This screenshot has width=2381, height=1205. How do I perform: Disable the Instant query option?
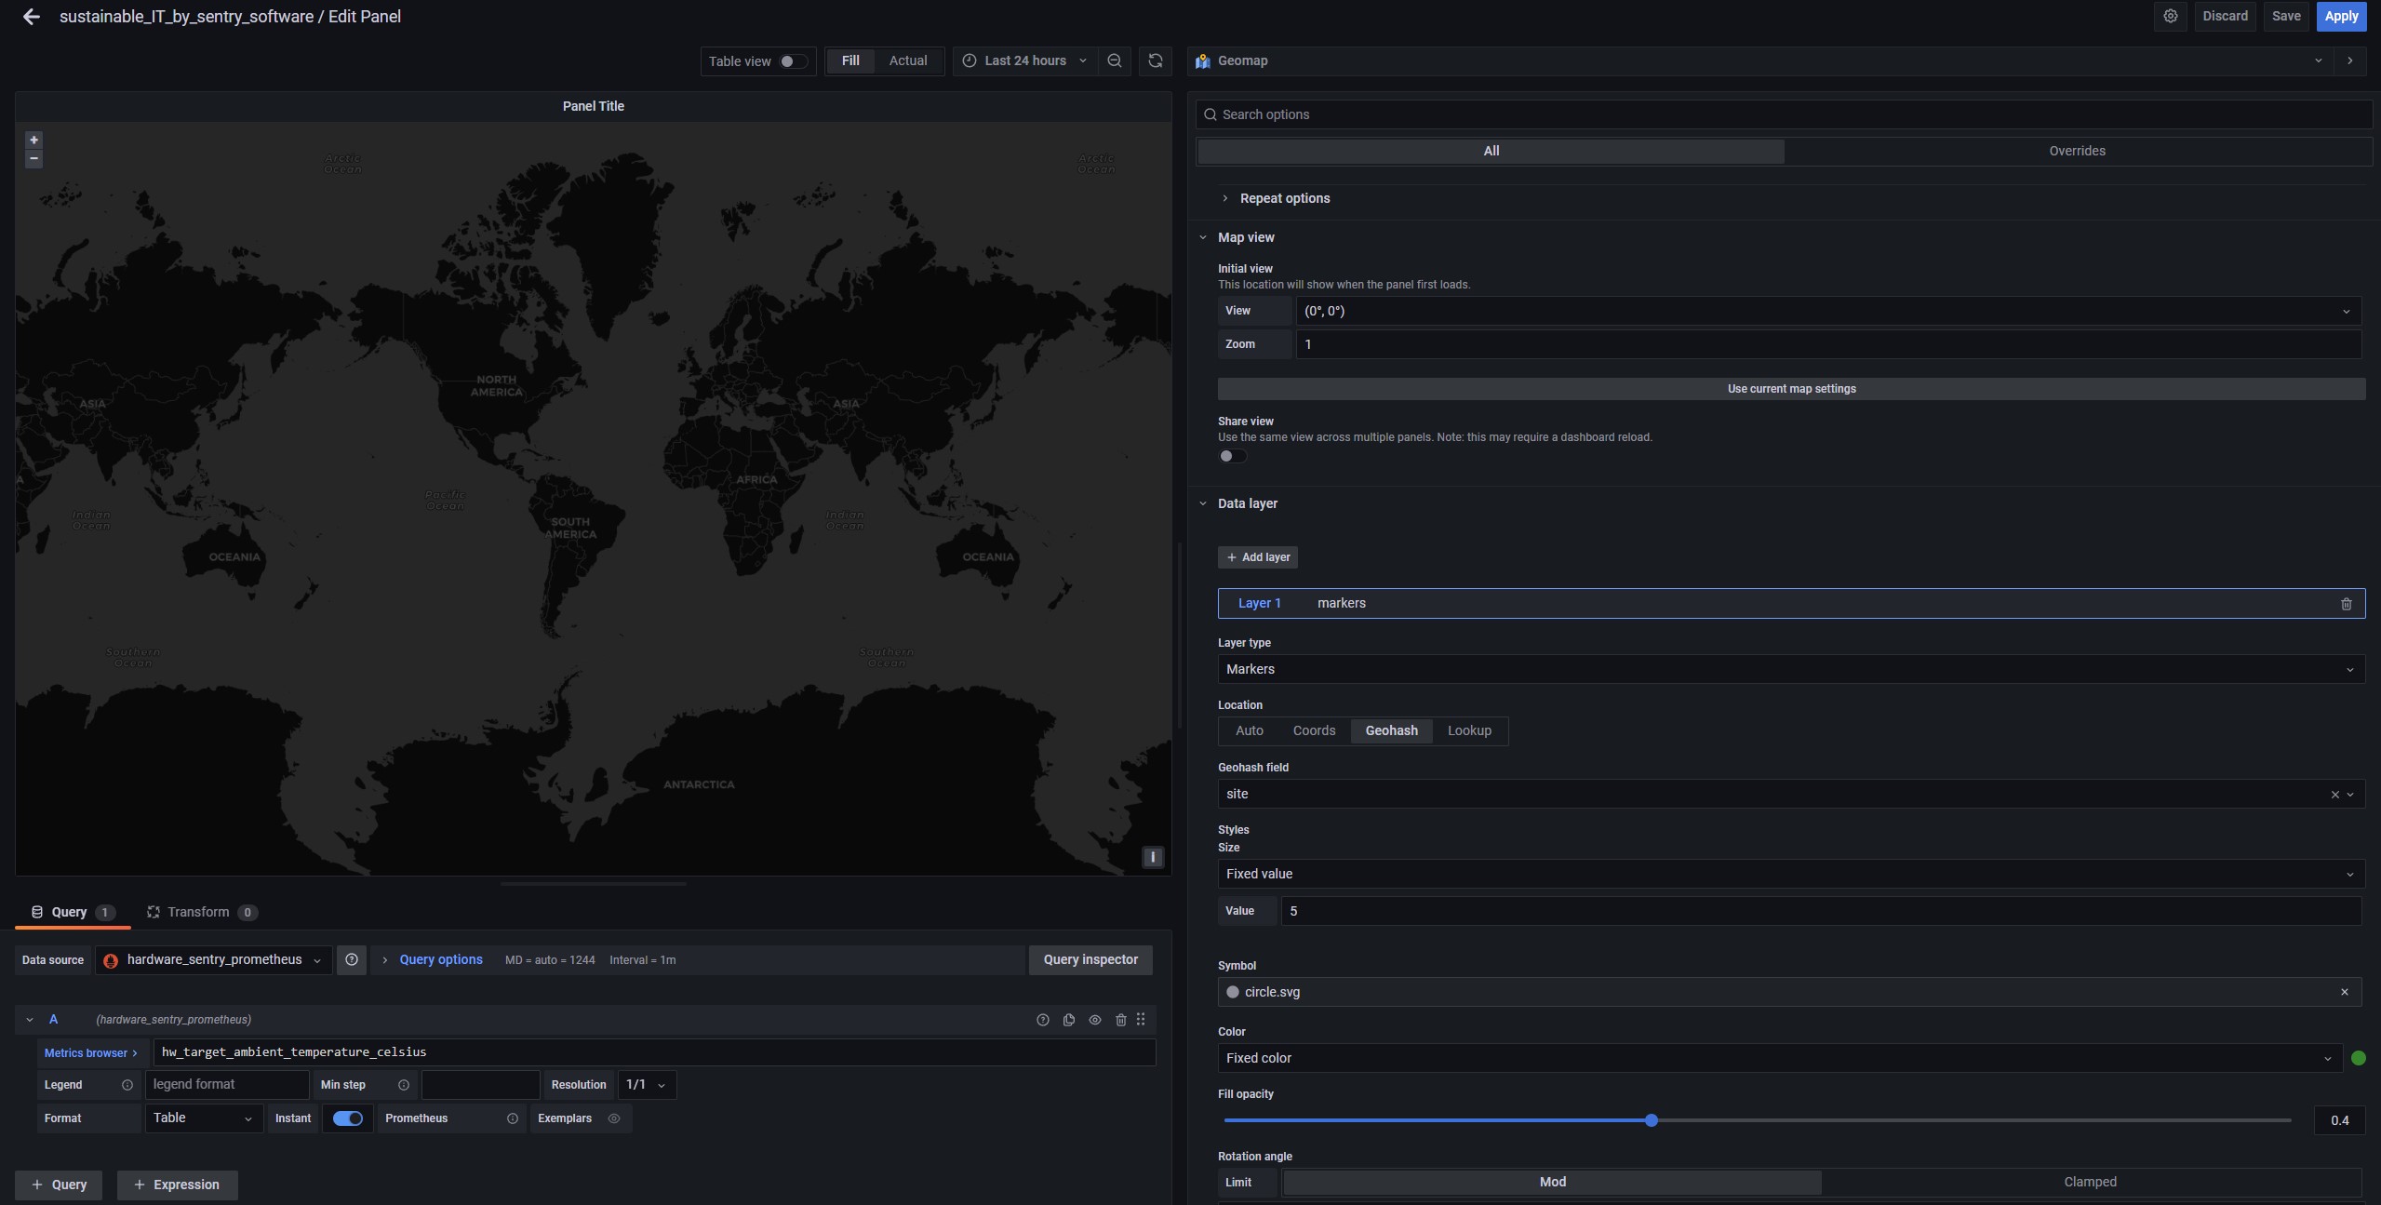click(x=347, y=1118)
